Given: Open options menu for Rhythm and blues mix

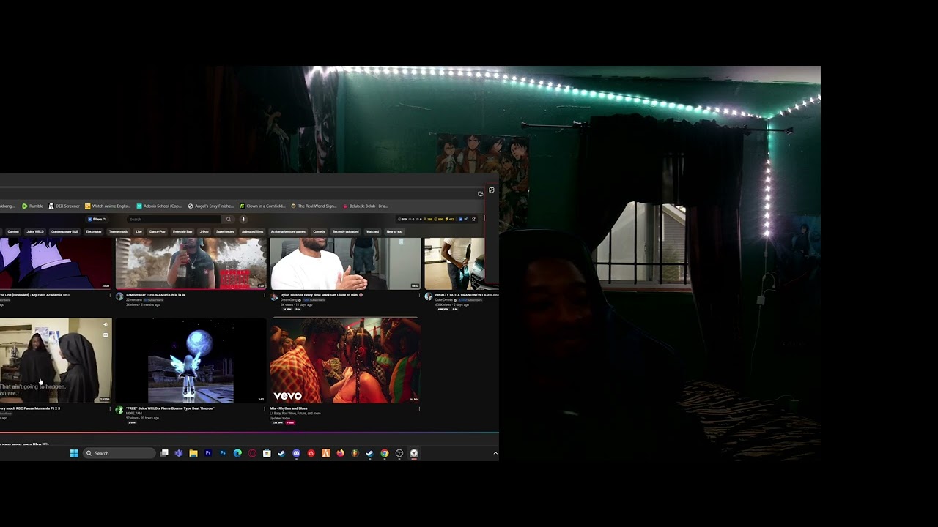Looking at the screenshot, I should click(419, 409).
